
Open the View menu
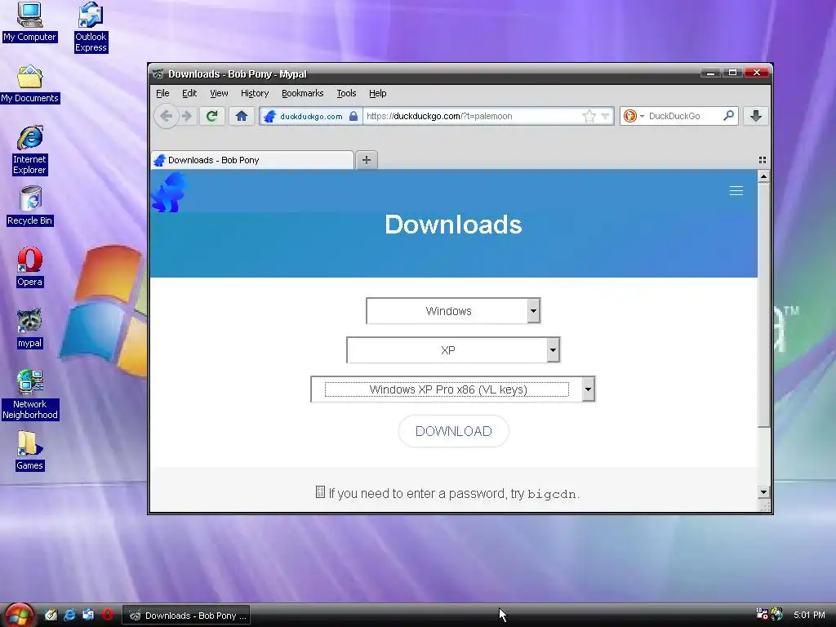pyautogui.click(x=219, y=93)
